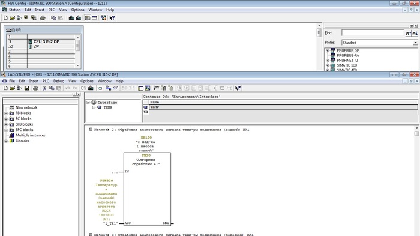This screenshot has width=420, height=236.
Task: Click Print icon in HW Config toolbar
Action: pos(43,18)
